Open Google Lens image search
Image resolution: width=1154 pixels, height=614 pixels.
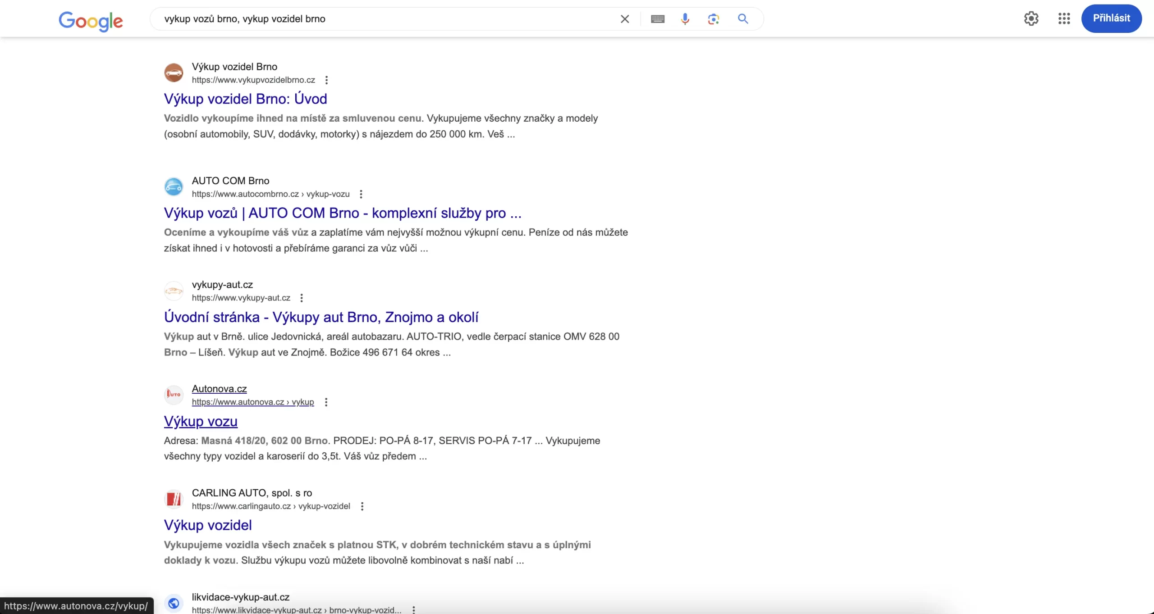tap(713, 19)
